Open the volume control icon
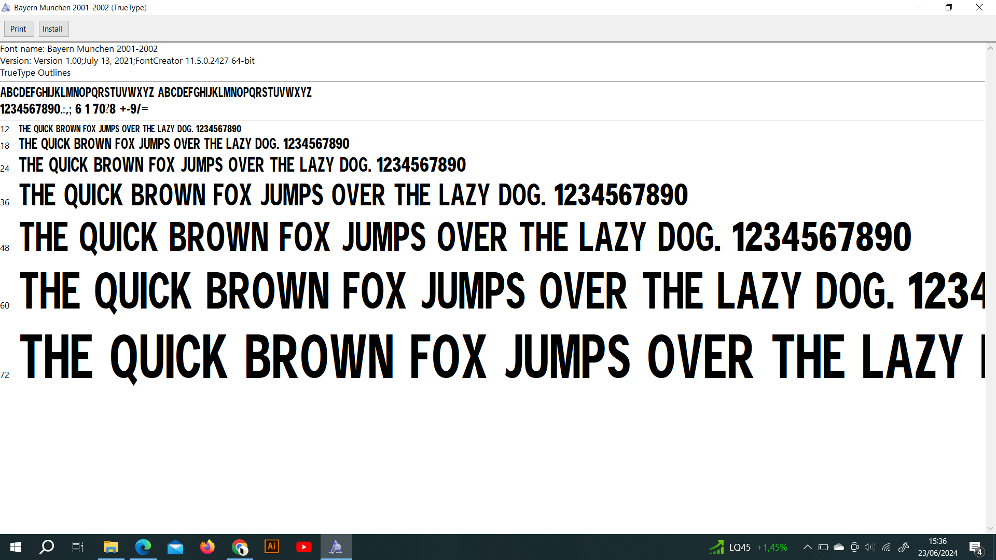The image size is (996, 560). 869,547
